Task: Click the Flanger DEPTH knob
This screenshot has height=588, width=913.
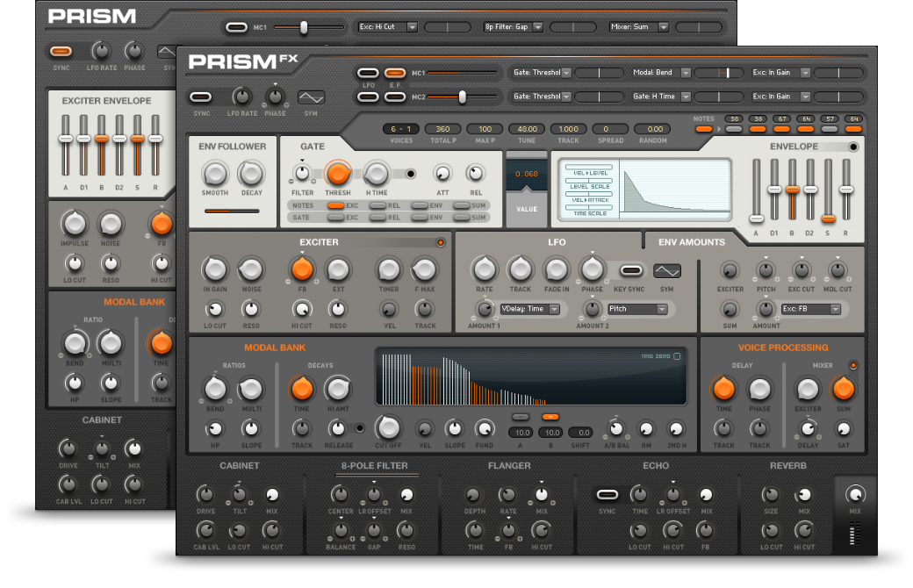Action: 473,495
